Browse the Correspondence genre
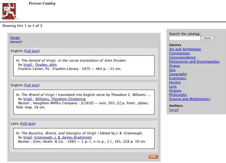Image resolution: width=226 pixels, height=163 pixels. 182,57
